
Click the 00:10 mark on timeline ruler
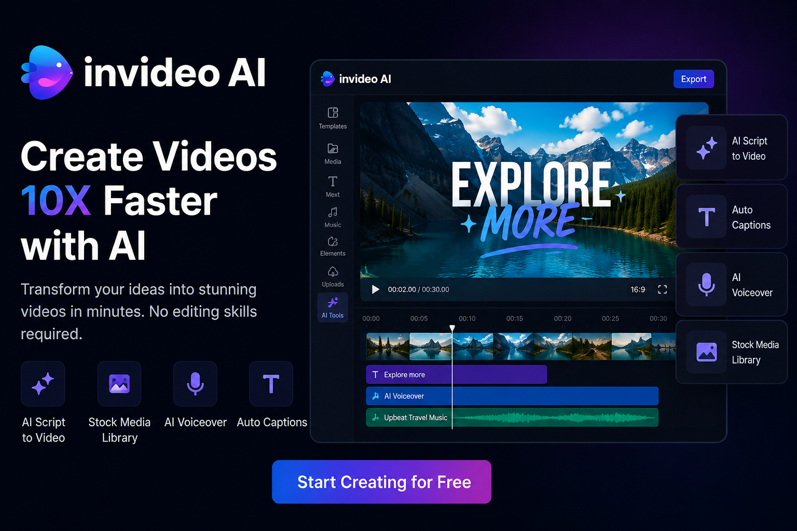point(467,318)
